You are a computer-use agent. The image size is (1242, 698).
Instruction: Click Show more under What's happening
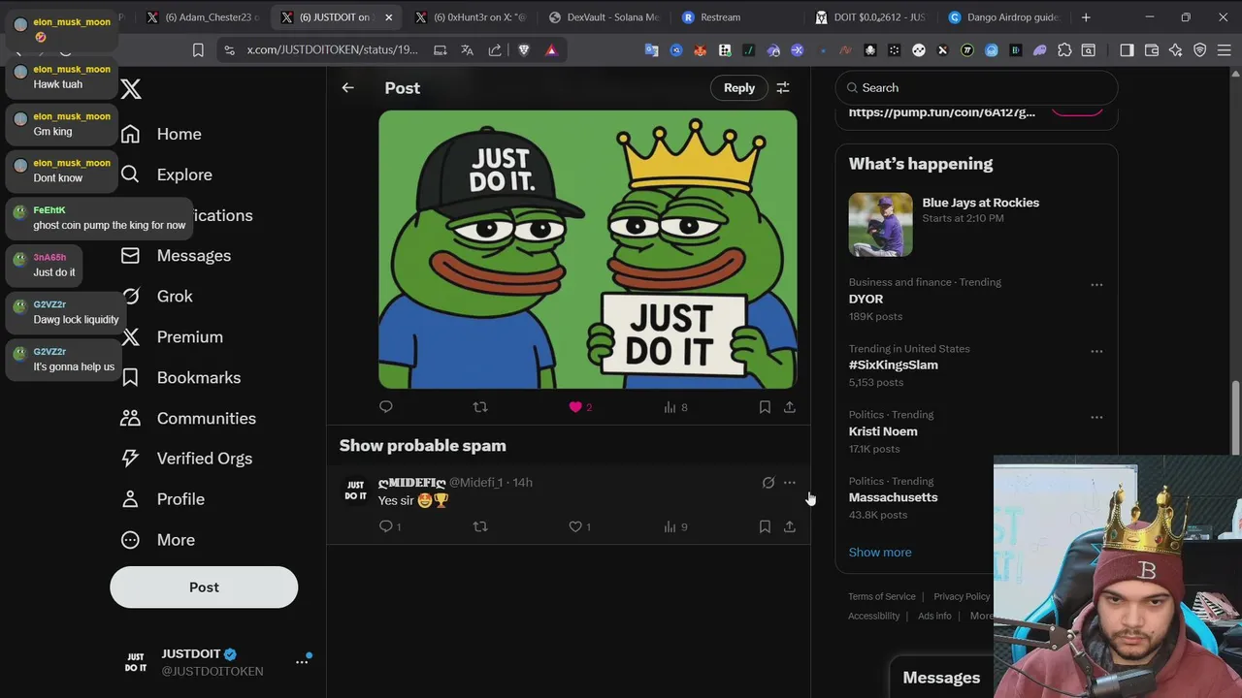(880, 553)
